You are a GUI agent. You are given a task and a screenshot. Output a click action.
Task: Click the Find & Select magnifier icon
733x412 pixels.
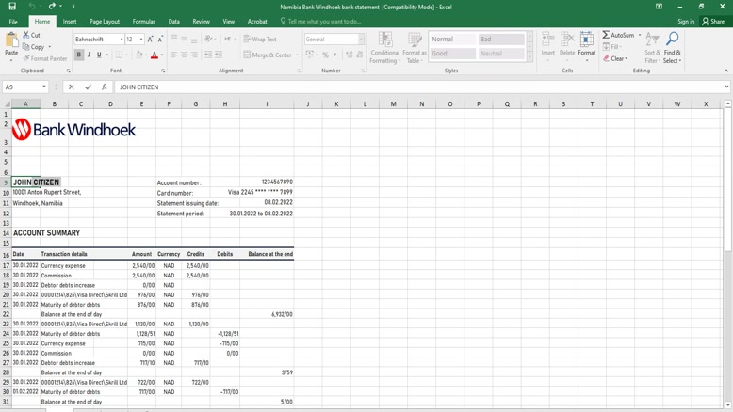[672, 40]
